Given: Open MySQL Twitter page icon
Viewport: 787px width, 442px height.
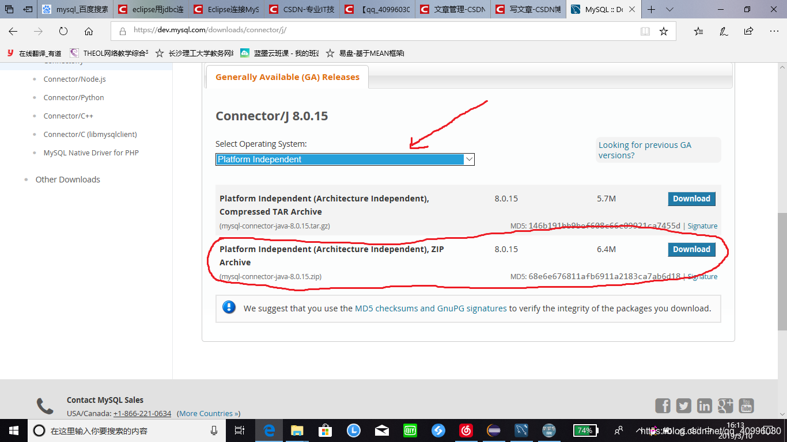Looking at the screenshot, I should click(684, 406).
